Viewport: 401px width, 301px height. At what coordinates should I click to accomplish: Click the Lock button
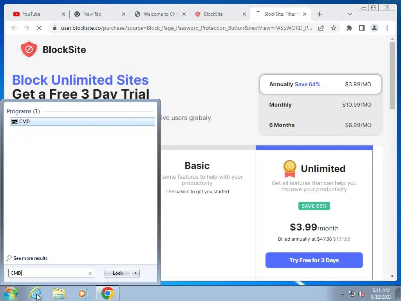point(117,273)
